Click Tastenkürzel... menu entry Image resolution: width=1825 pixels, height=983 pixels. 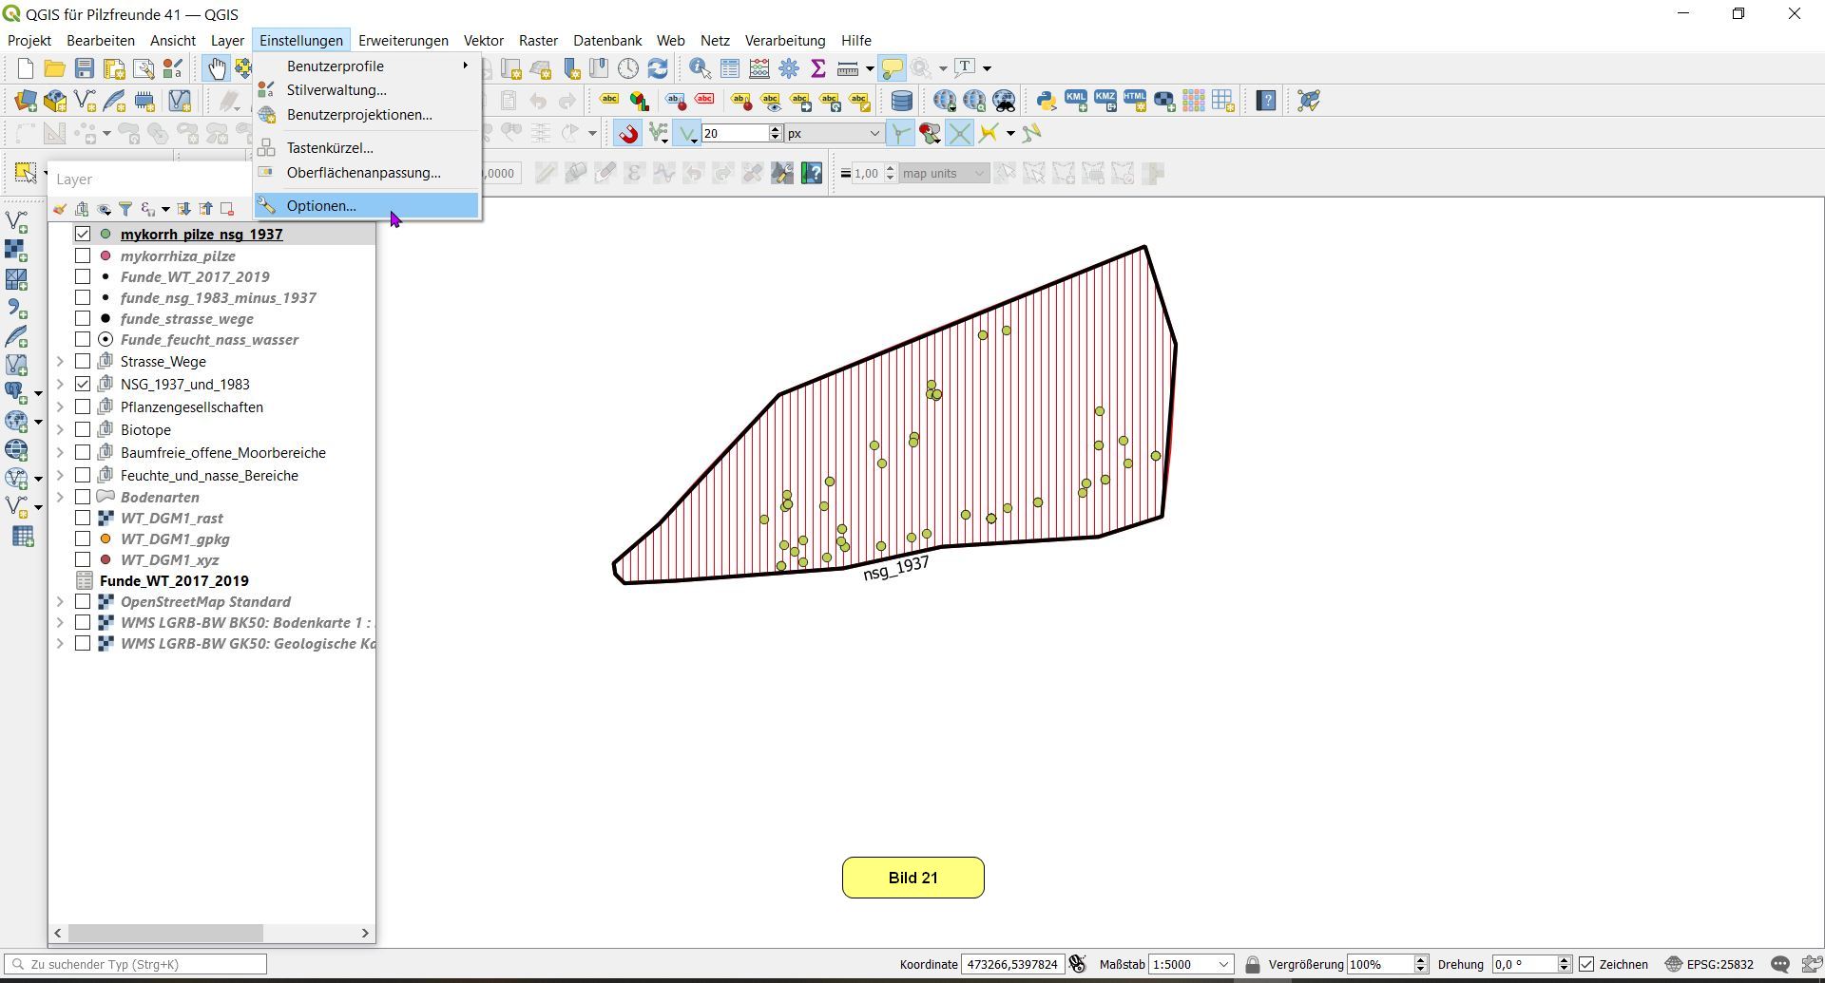click(x=330, y=148)
